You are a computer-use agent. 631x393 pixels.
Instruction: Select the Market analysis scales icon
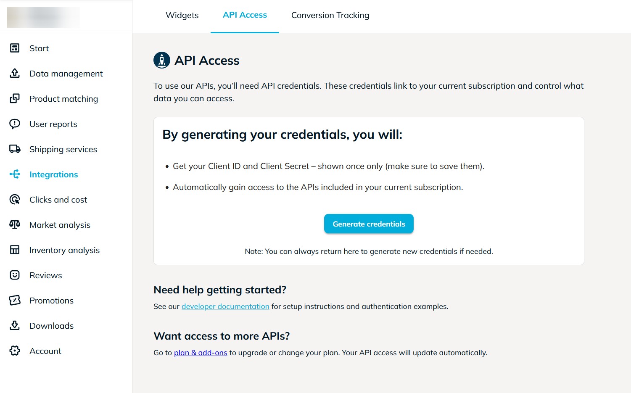pyautogui.click(x=15, y=224)
